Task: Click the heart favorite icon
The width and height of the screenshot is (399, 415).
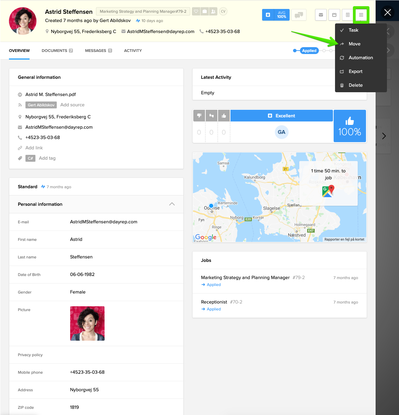Action: click(x=196, y=11)
